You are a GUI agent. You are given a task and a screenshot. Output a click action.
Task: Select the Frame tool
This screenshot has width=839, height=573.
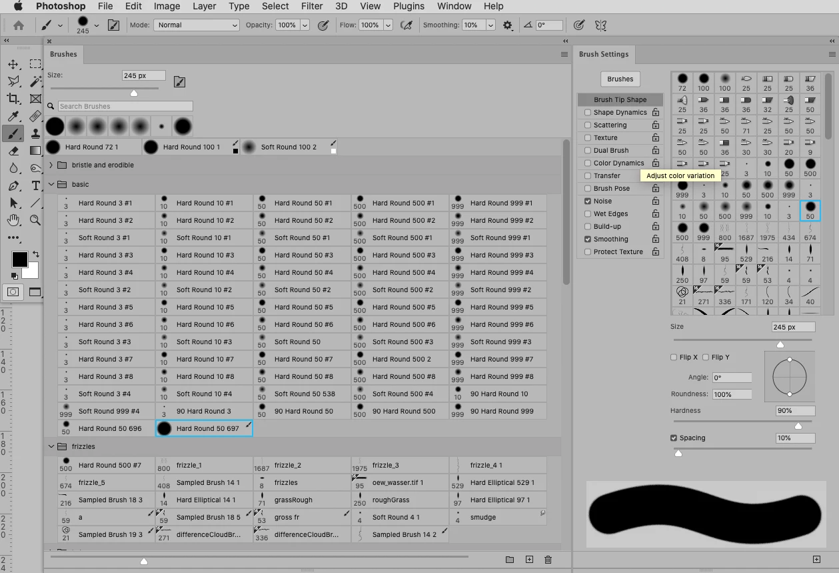pos(35,99)
